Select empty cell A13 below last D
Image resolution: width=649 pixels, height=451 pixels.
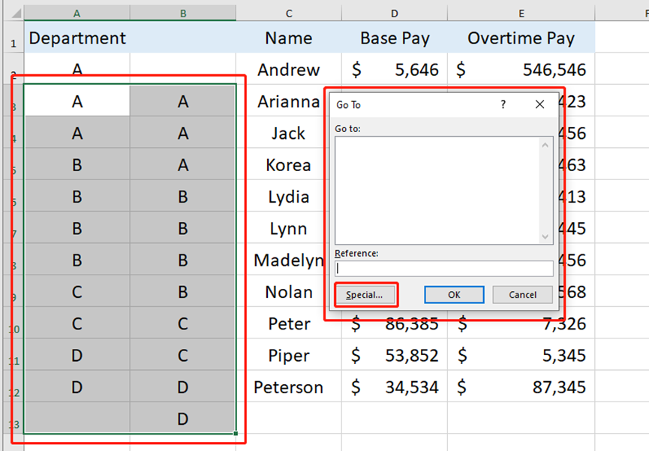[x=77, y=418]
